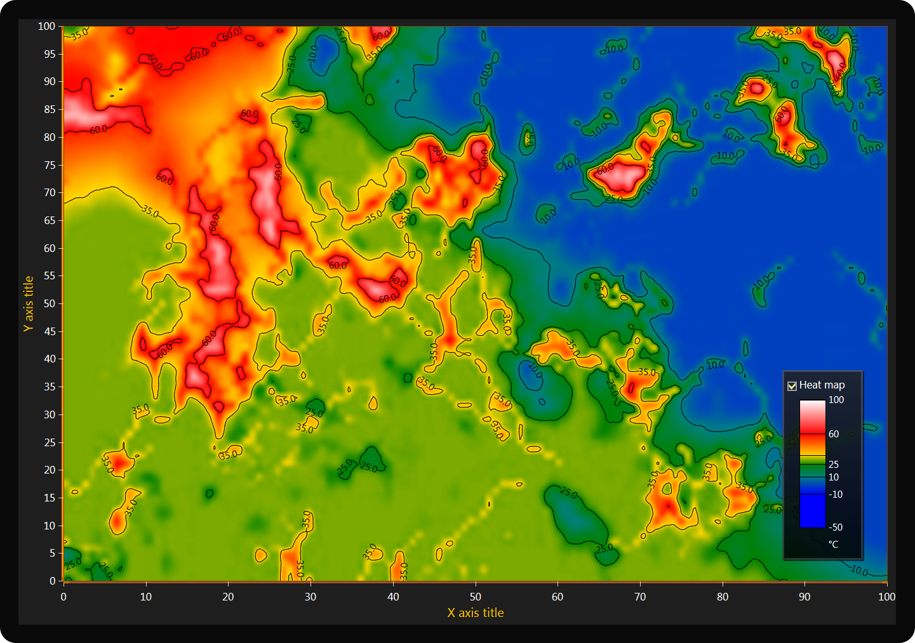The image size is (915, 643).
Task: Click the Y axis tick label 95
Action: [x=50, y=54]
